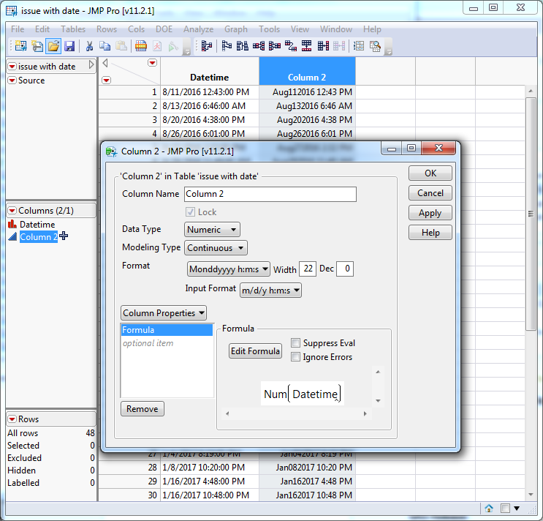The image size is (543, 521).
Task: Click the orange-striped table icon in toolbar
Action: (141, 46)
